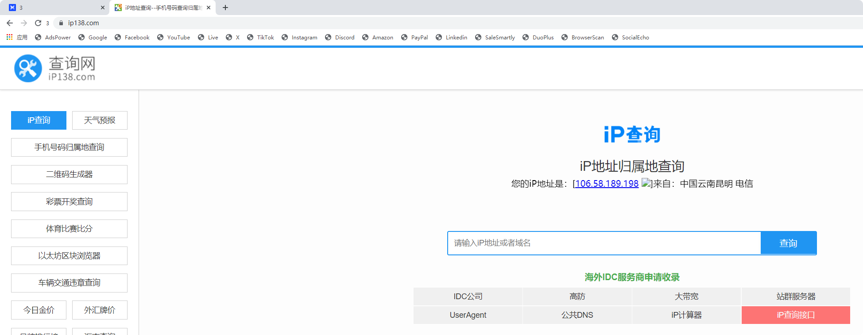Click the 二维码生成器 sidebar button

(69, 174)
